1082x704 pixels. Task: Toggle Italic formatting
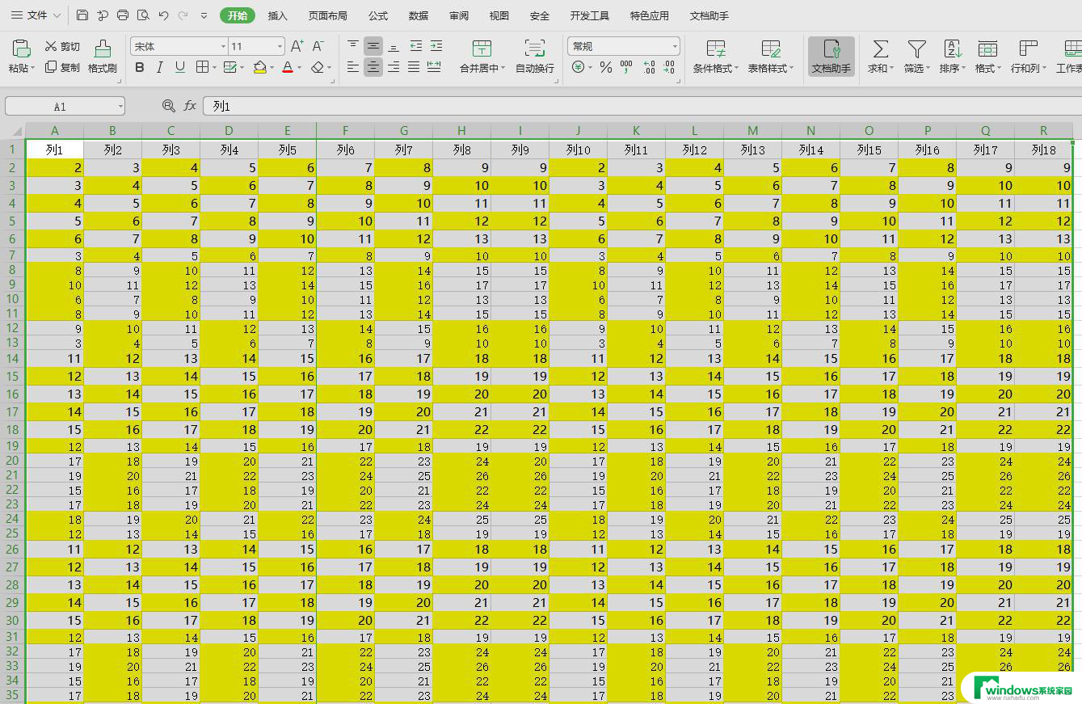(x=160, y=67)
